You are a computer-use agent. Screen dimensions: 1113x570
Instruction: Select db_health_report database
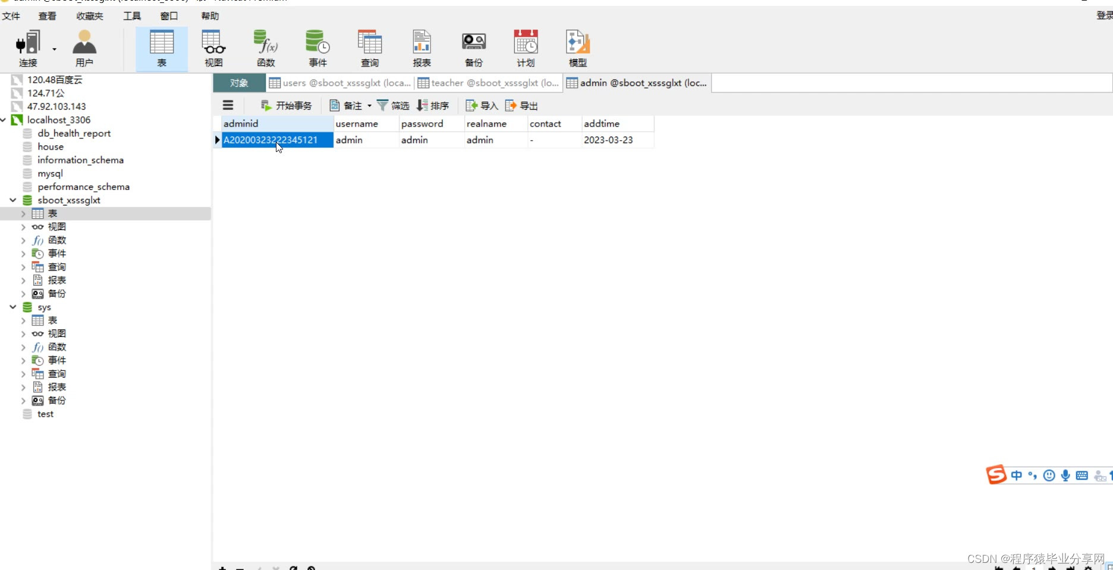[74, 134]
